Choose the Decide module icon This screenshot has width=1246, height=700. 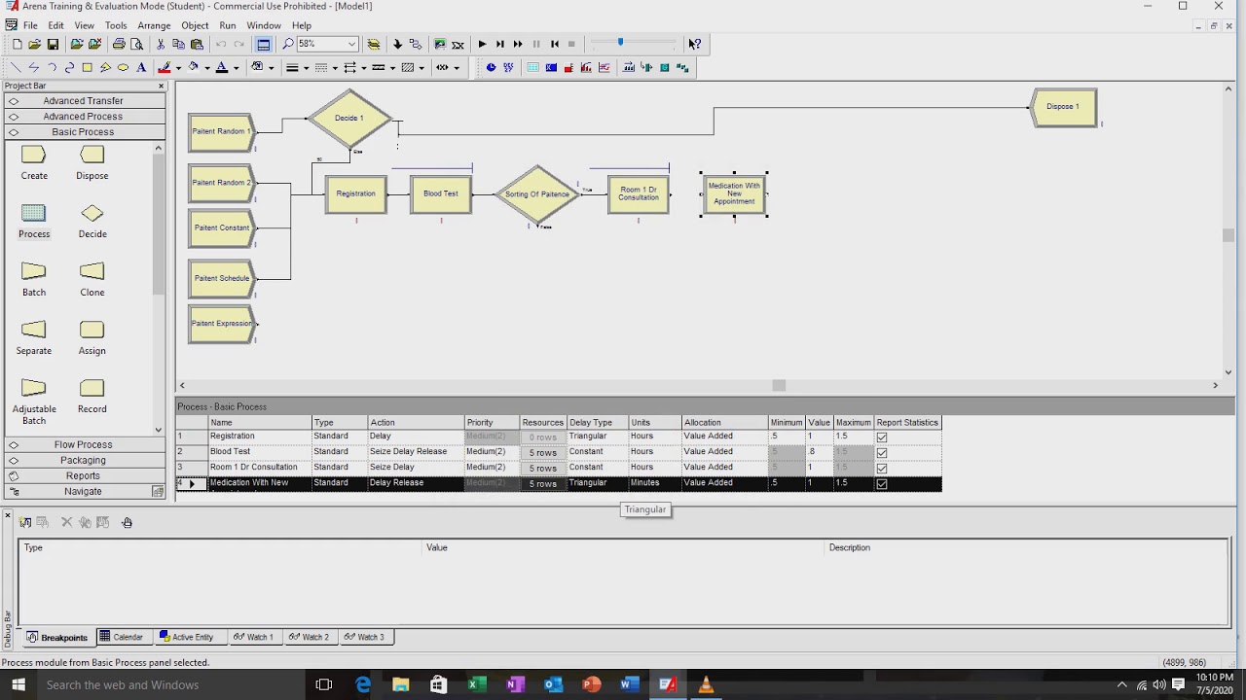coord(92,214)
